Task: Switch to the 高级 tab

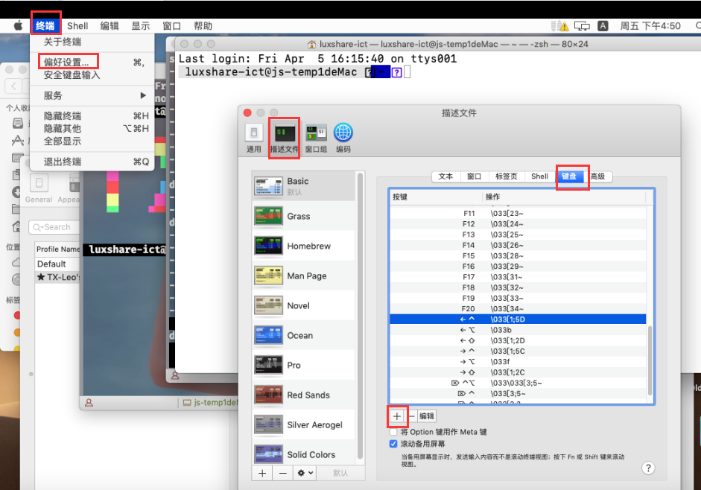Action: 597,176
